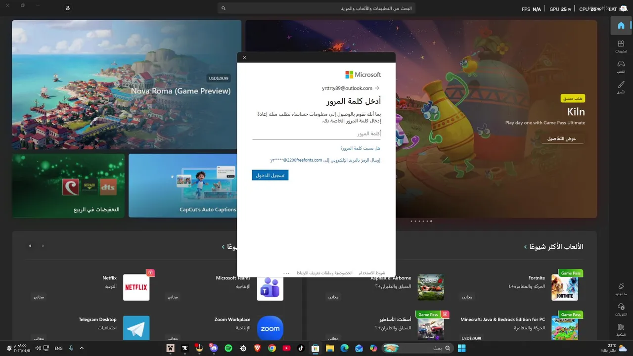This screenshot has height=356, width=633.
Task: Click the user profile icon in the title bar
Action: pos(68,8)
